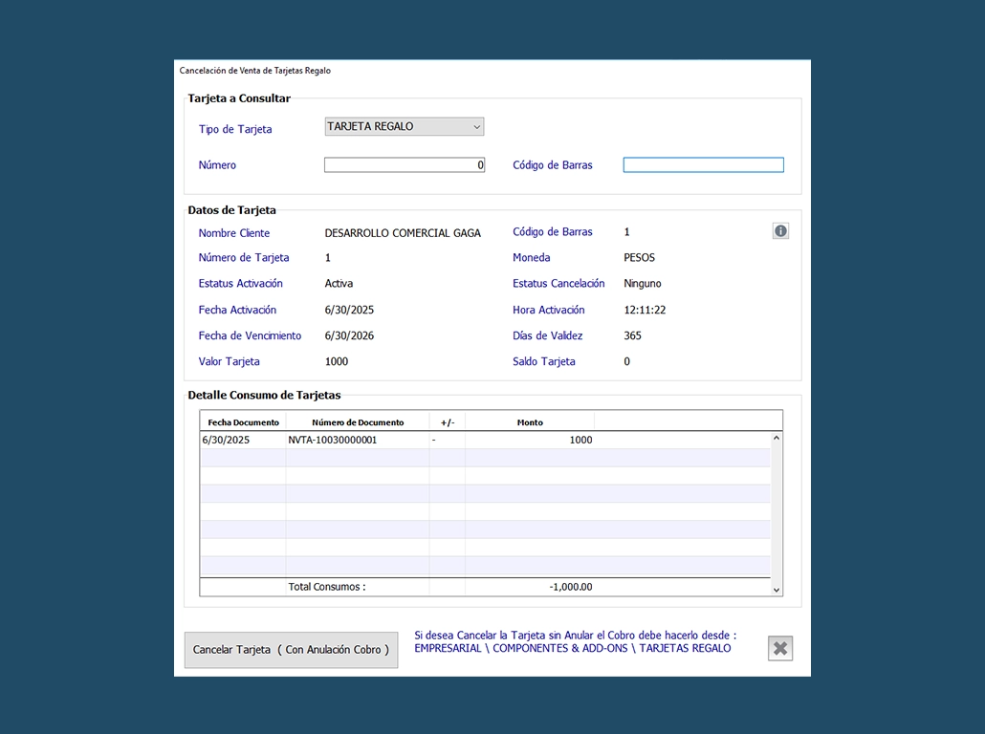Select document NVTA-10030000001 in the table
This screenshot has height=734, width=985.
coord(333,441)
